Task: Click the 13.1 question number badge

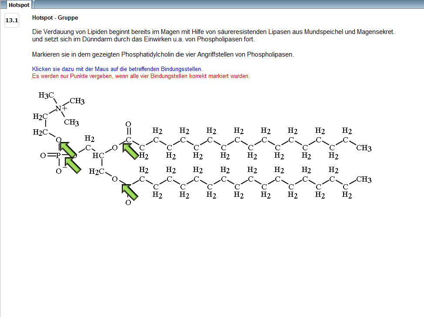Action: click(x=12, y=20)
